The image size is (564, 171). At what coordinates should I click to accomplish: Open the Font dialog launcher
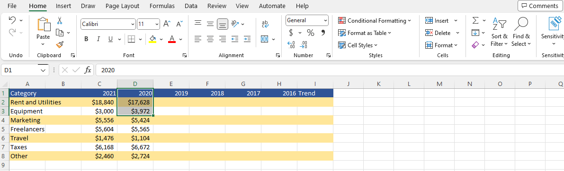tap(185, 56)
